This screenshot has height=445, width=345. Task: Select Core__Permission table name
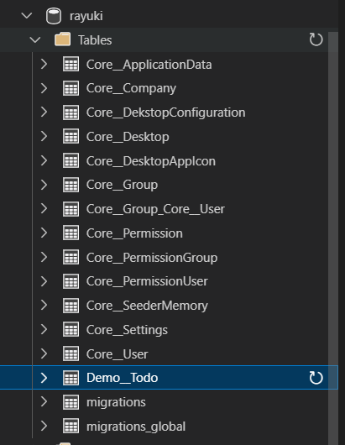[134, 233]
